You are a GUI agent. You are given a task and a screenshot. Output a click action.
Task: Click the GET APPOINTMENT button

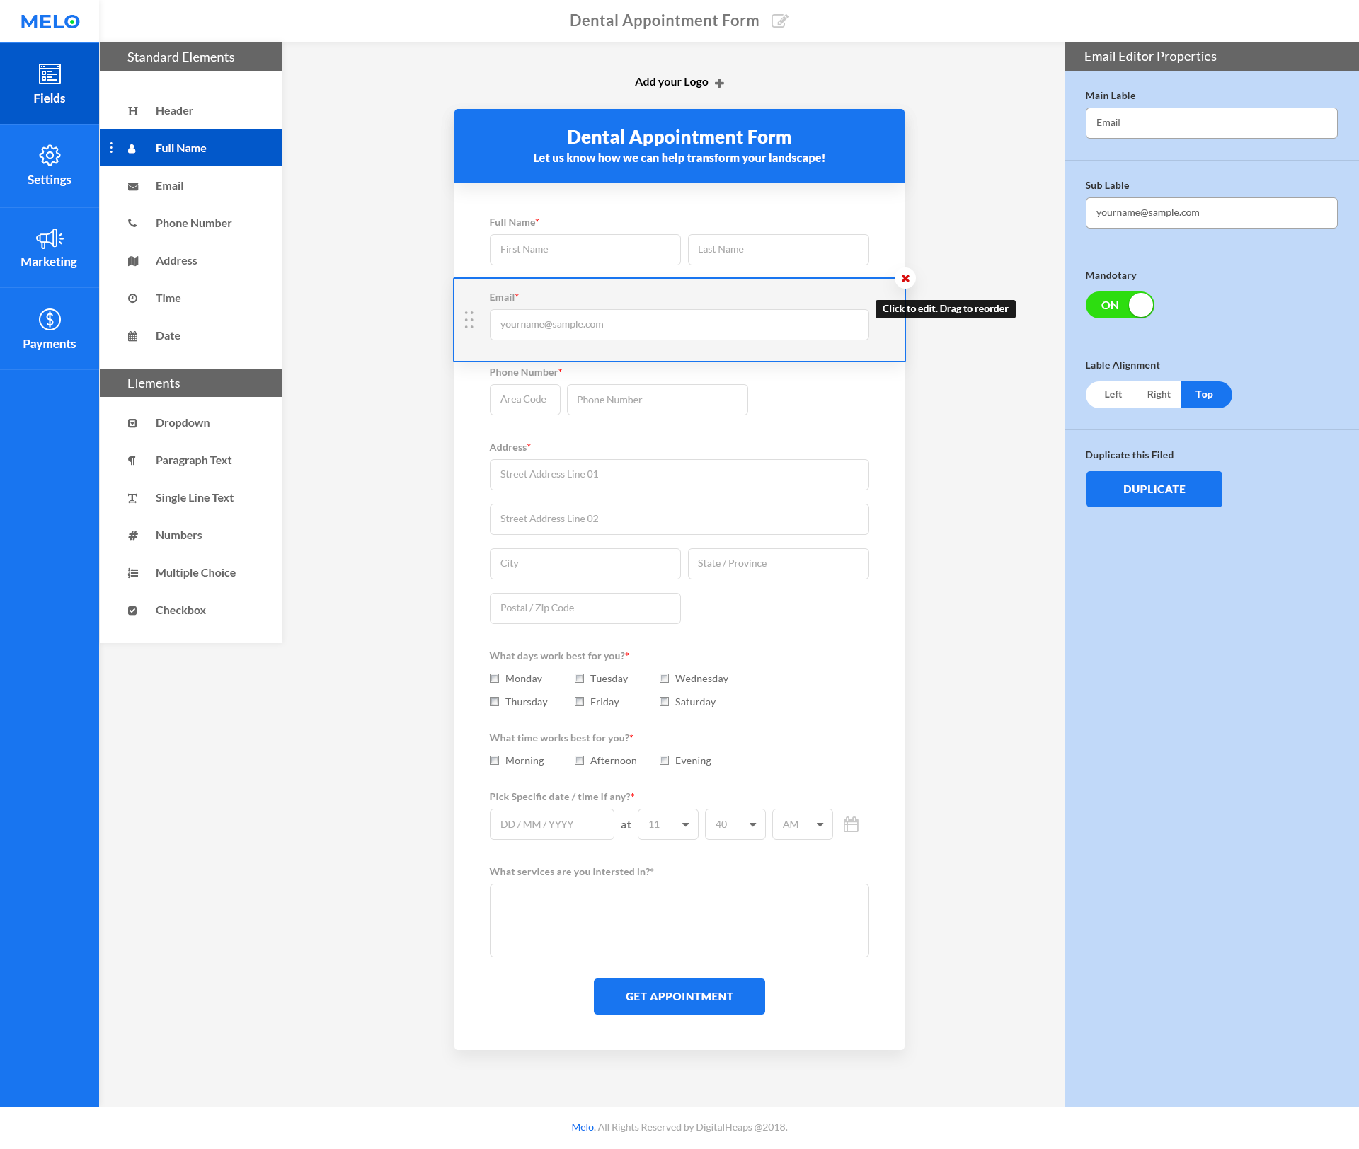(679, 996)
